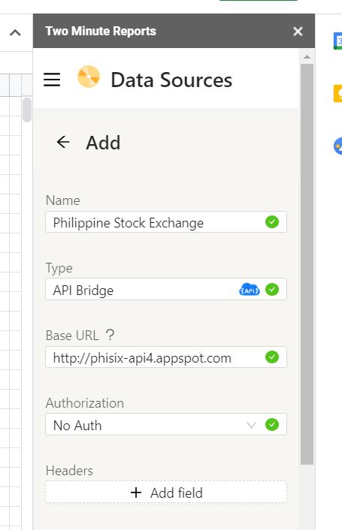The height and width of the screenshot is (530, 342).
Task: Collapse the header with the up chevron
Action: [x=15, y=33]
